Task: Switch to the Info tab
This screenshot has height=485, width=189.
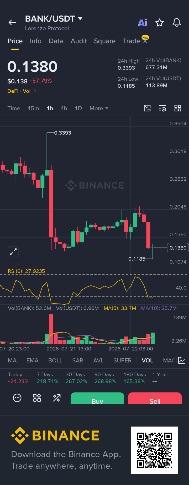Action: point(36,41)
